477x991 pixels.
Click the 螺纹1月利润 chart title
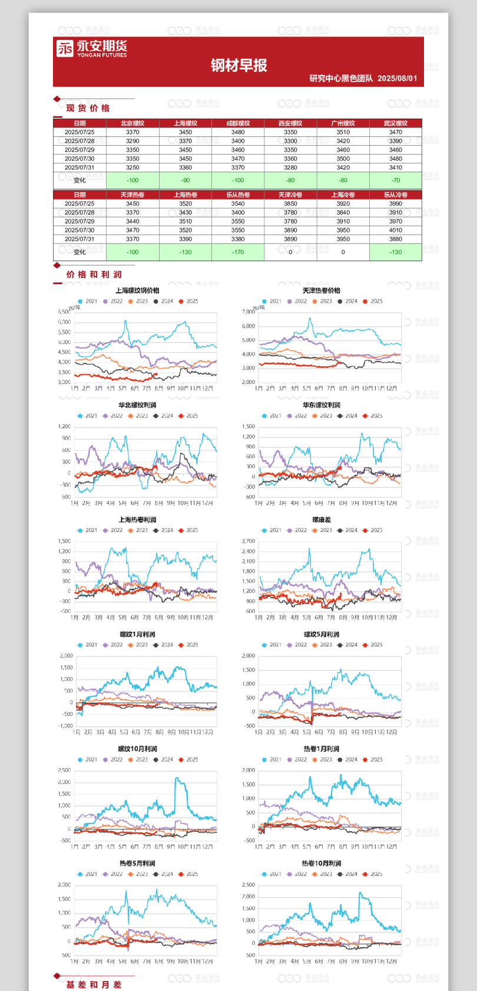(137, 634)
